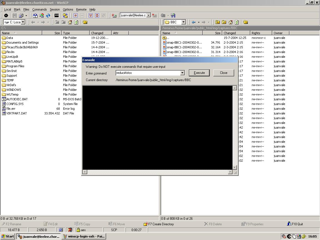320x240 pixels.
Task: Click remote panel back arrow
Action: 194,22
